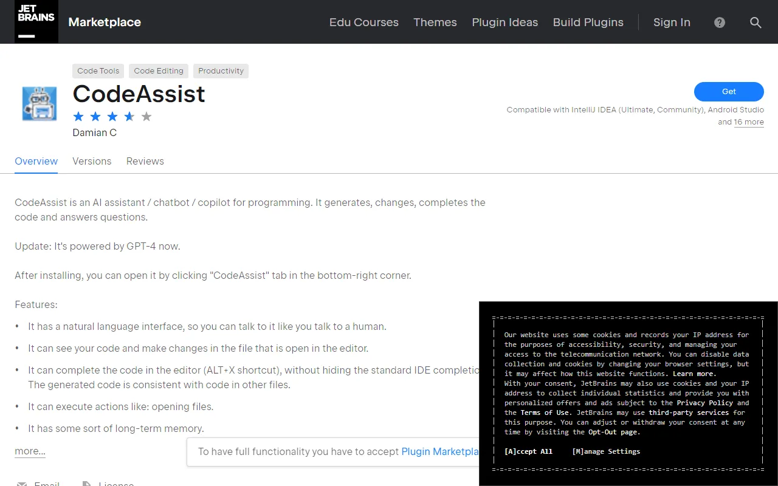
Task: Click the Email envelope icon
Action: coord(22,482)
